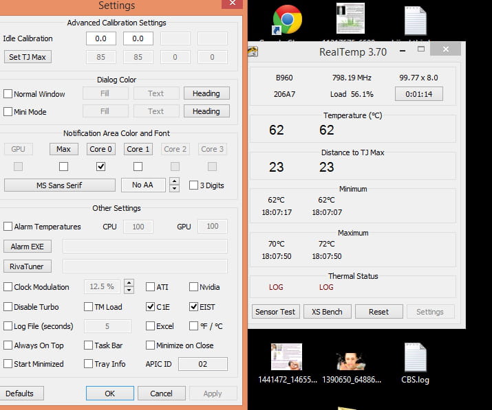
Task: Click the RivaTuner button
Action: (x=28, y=266)
